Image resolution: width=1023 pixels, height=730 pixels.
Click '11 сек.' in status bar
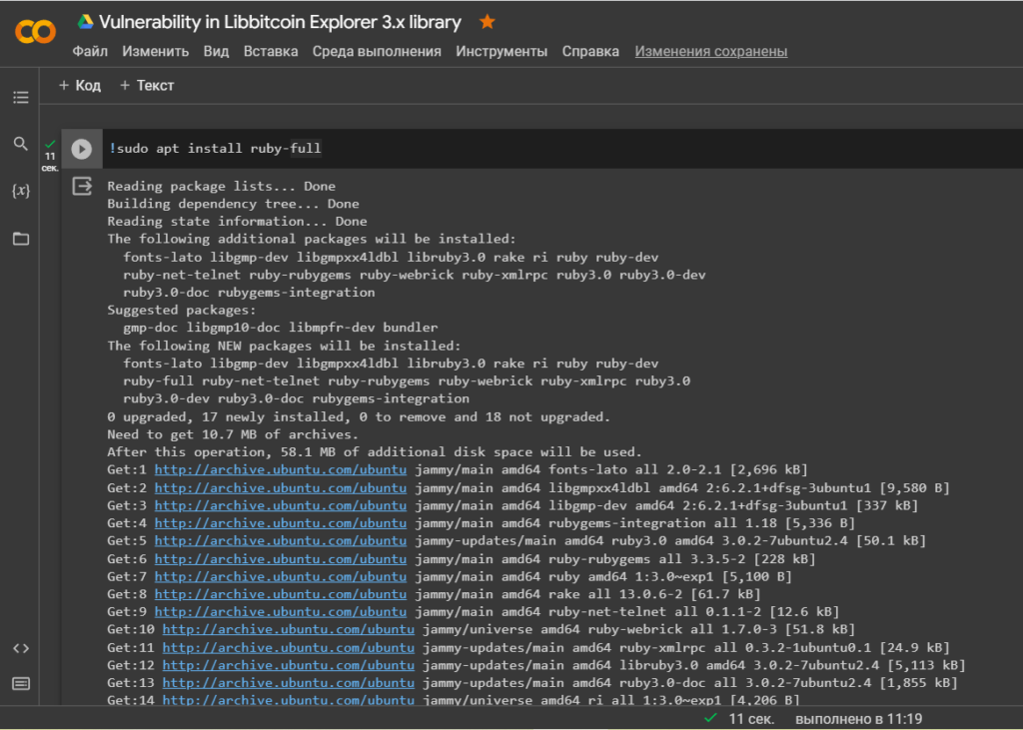[x=751, y=719]
